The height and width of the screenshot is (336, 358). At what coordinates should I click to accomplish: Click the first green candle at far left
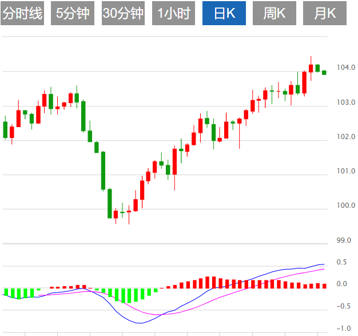tap(5, 129)
